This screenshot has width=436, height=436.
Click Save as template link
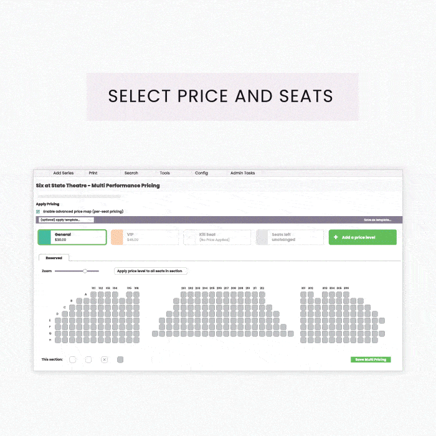pos(377,220)
